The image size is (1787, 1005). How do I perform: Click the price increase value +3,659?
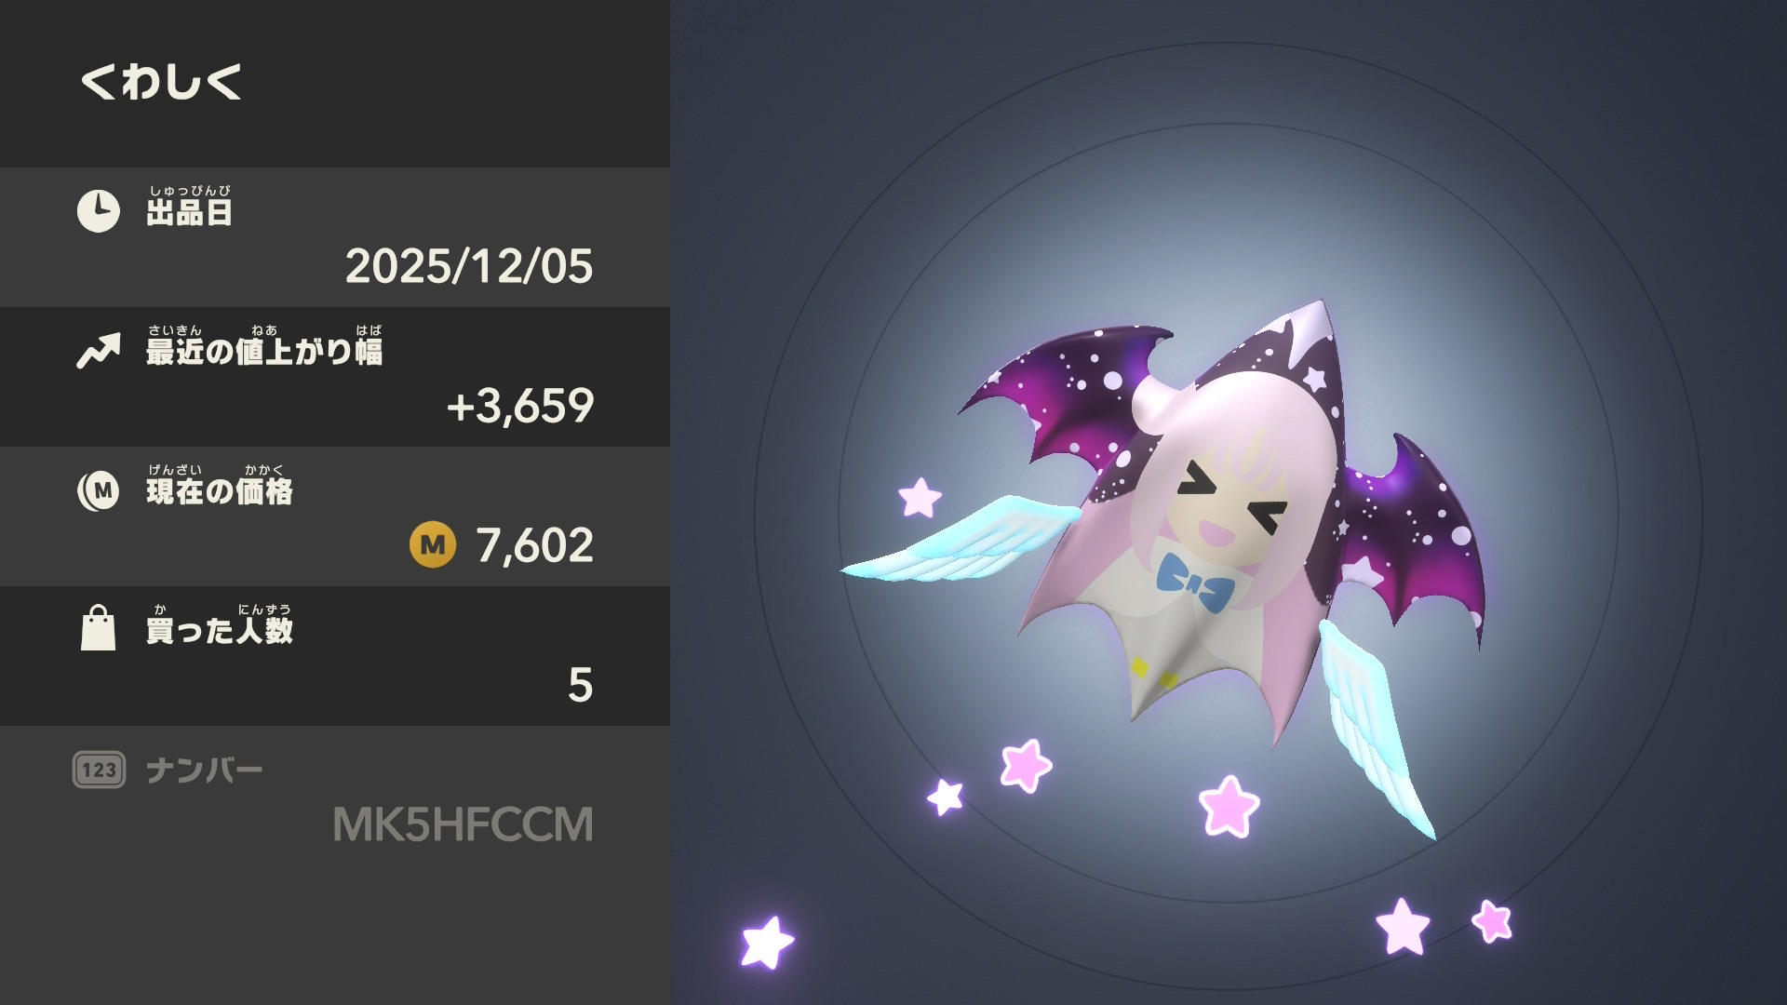(520, 406)
